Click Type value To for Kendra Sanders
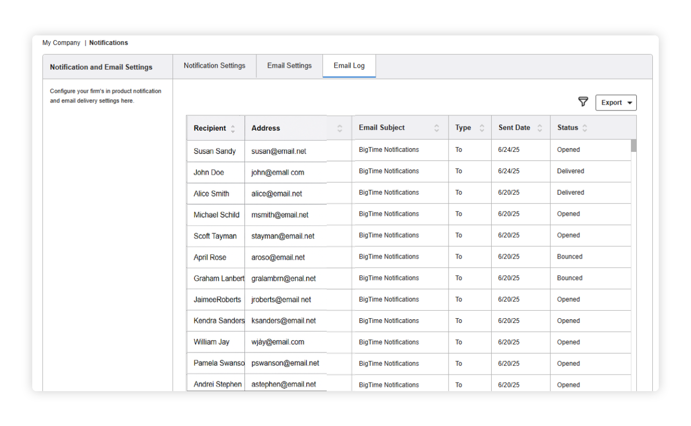 coord(459,321)
